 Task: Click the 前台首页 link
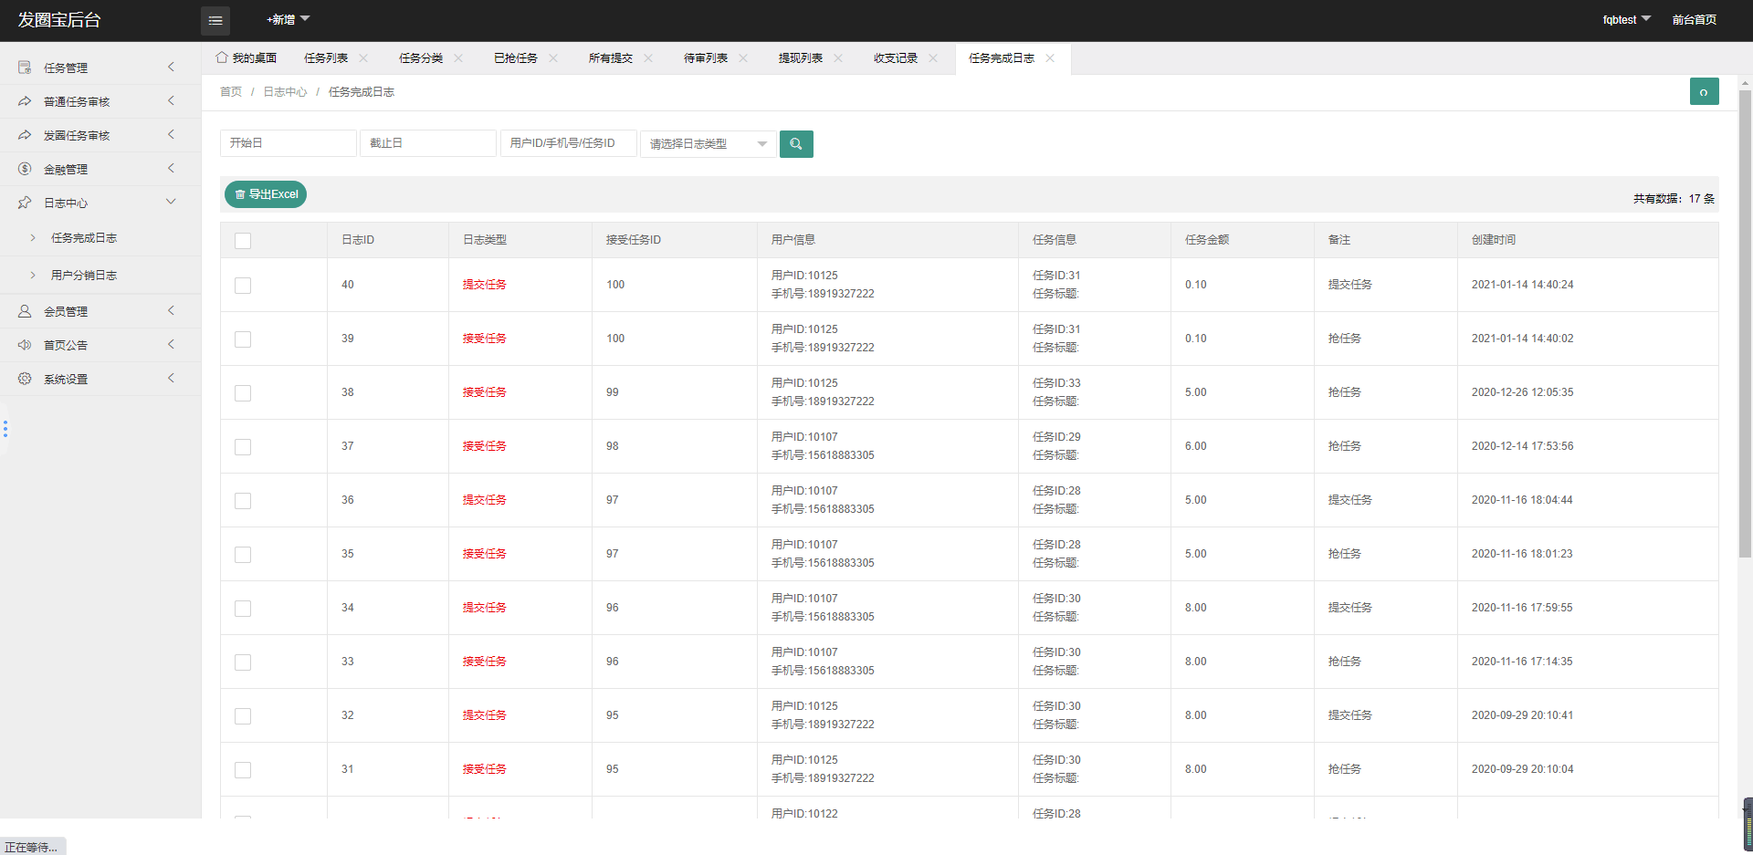tap(1695, 20)
